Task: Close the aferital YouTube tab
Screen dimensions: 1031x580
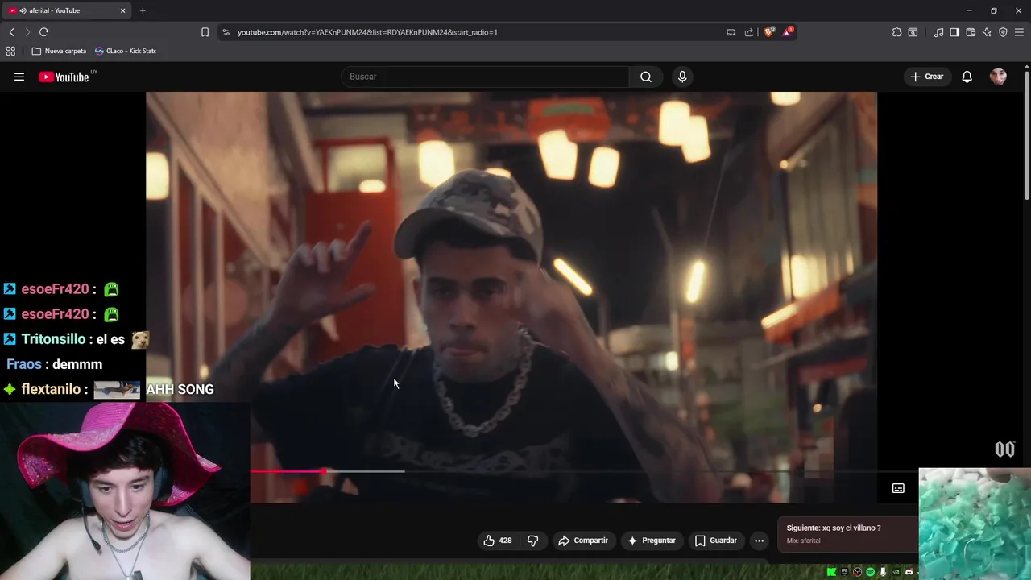Action: (x=122, y=10)
